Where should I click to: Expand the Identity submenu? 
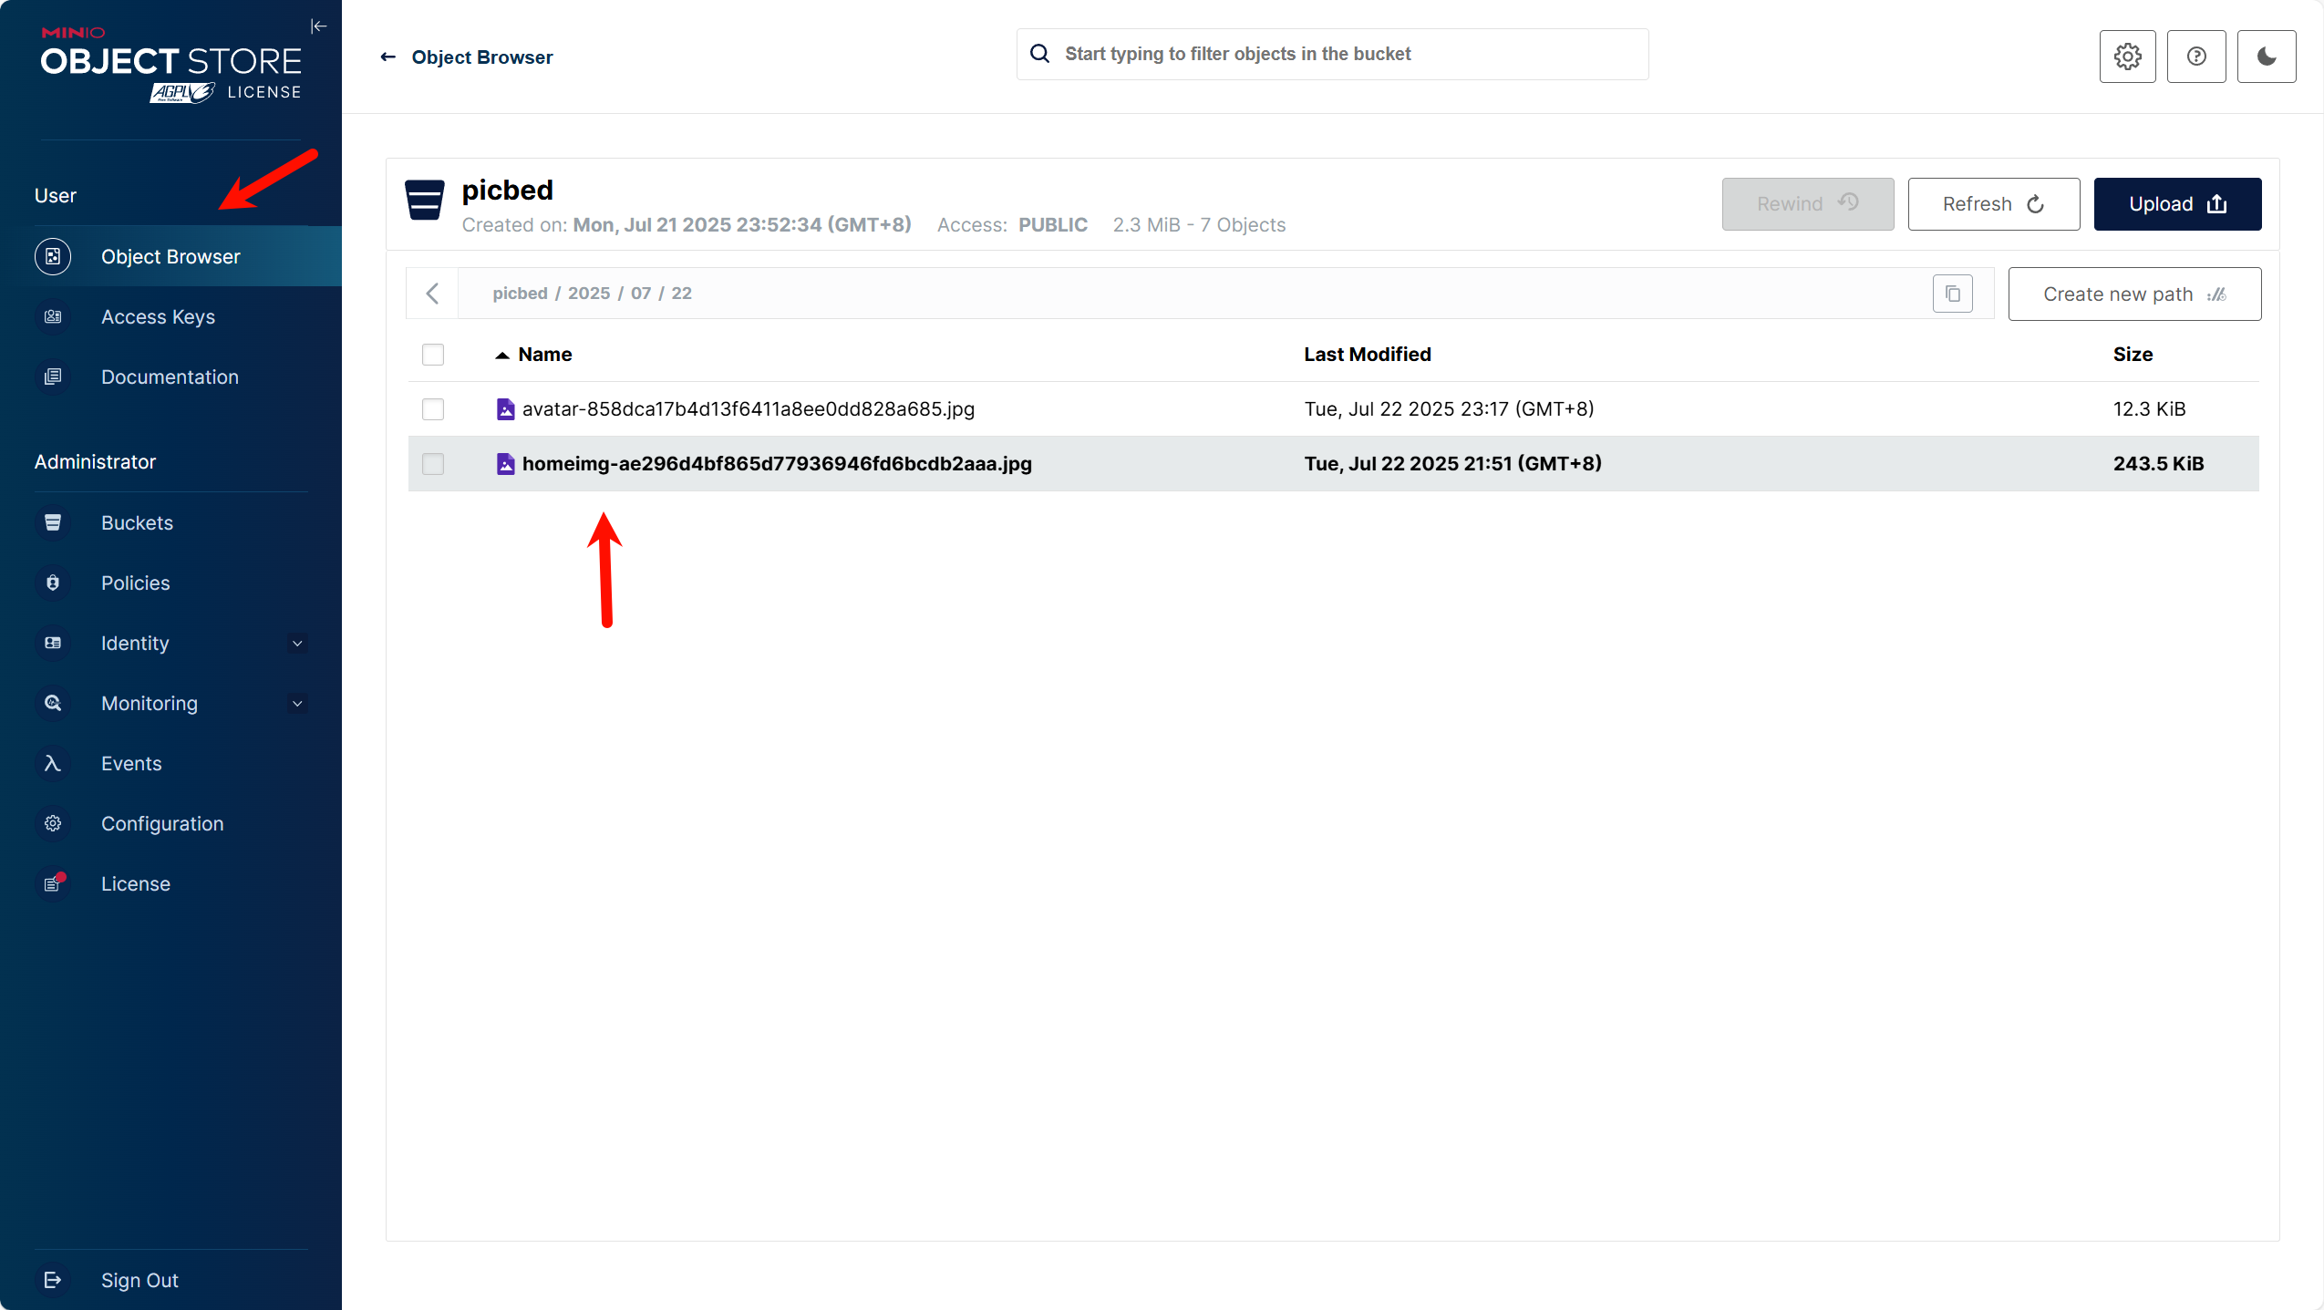[x=297, y=644]
